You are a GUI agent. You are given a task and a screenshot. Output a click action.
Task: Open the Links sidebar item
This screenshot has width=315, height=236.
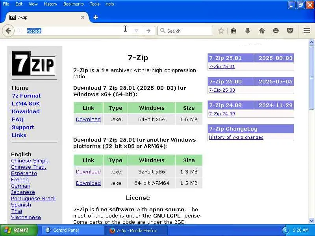tap(19, 135)
